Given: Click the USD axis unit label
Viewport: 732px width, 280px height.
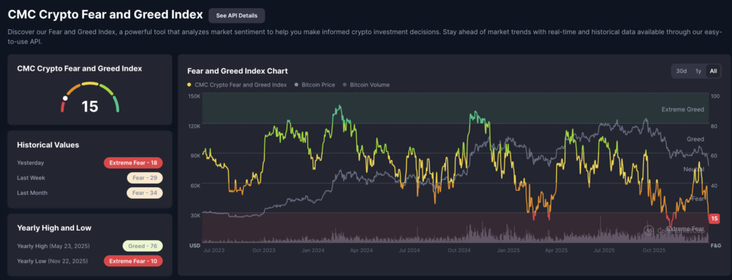Looking at the screenshot, I should [194, 245].
